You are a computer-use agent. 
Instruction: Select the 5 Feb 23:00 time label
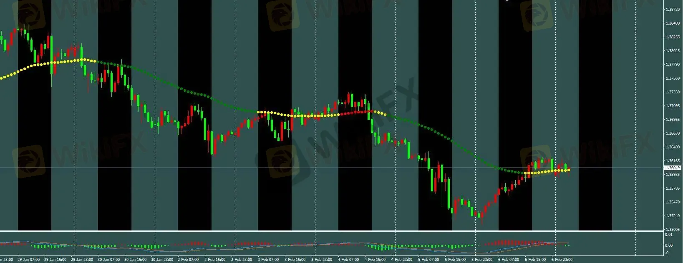(x=482, y=260)
